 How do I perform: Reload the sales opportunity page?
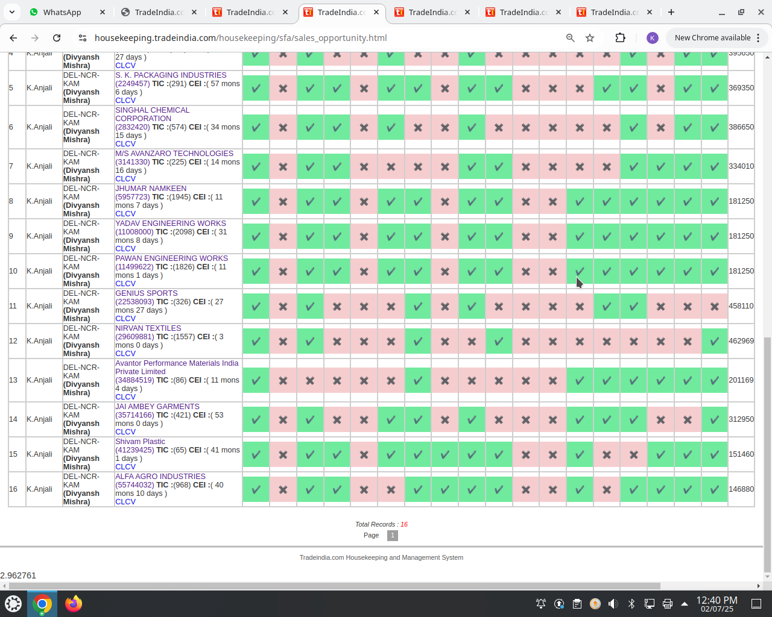57,37
